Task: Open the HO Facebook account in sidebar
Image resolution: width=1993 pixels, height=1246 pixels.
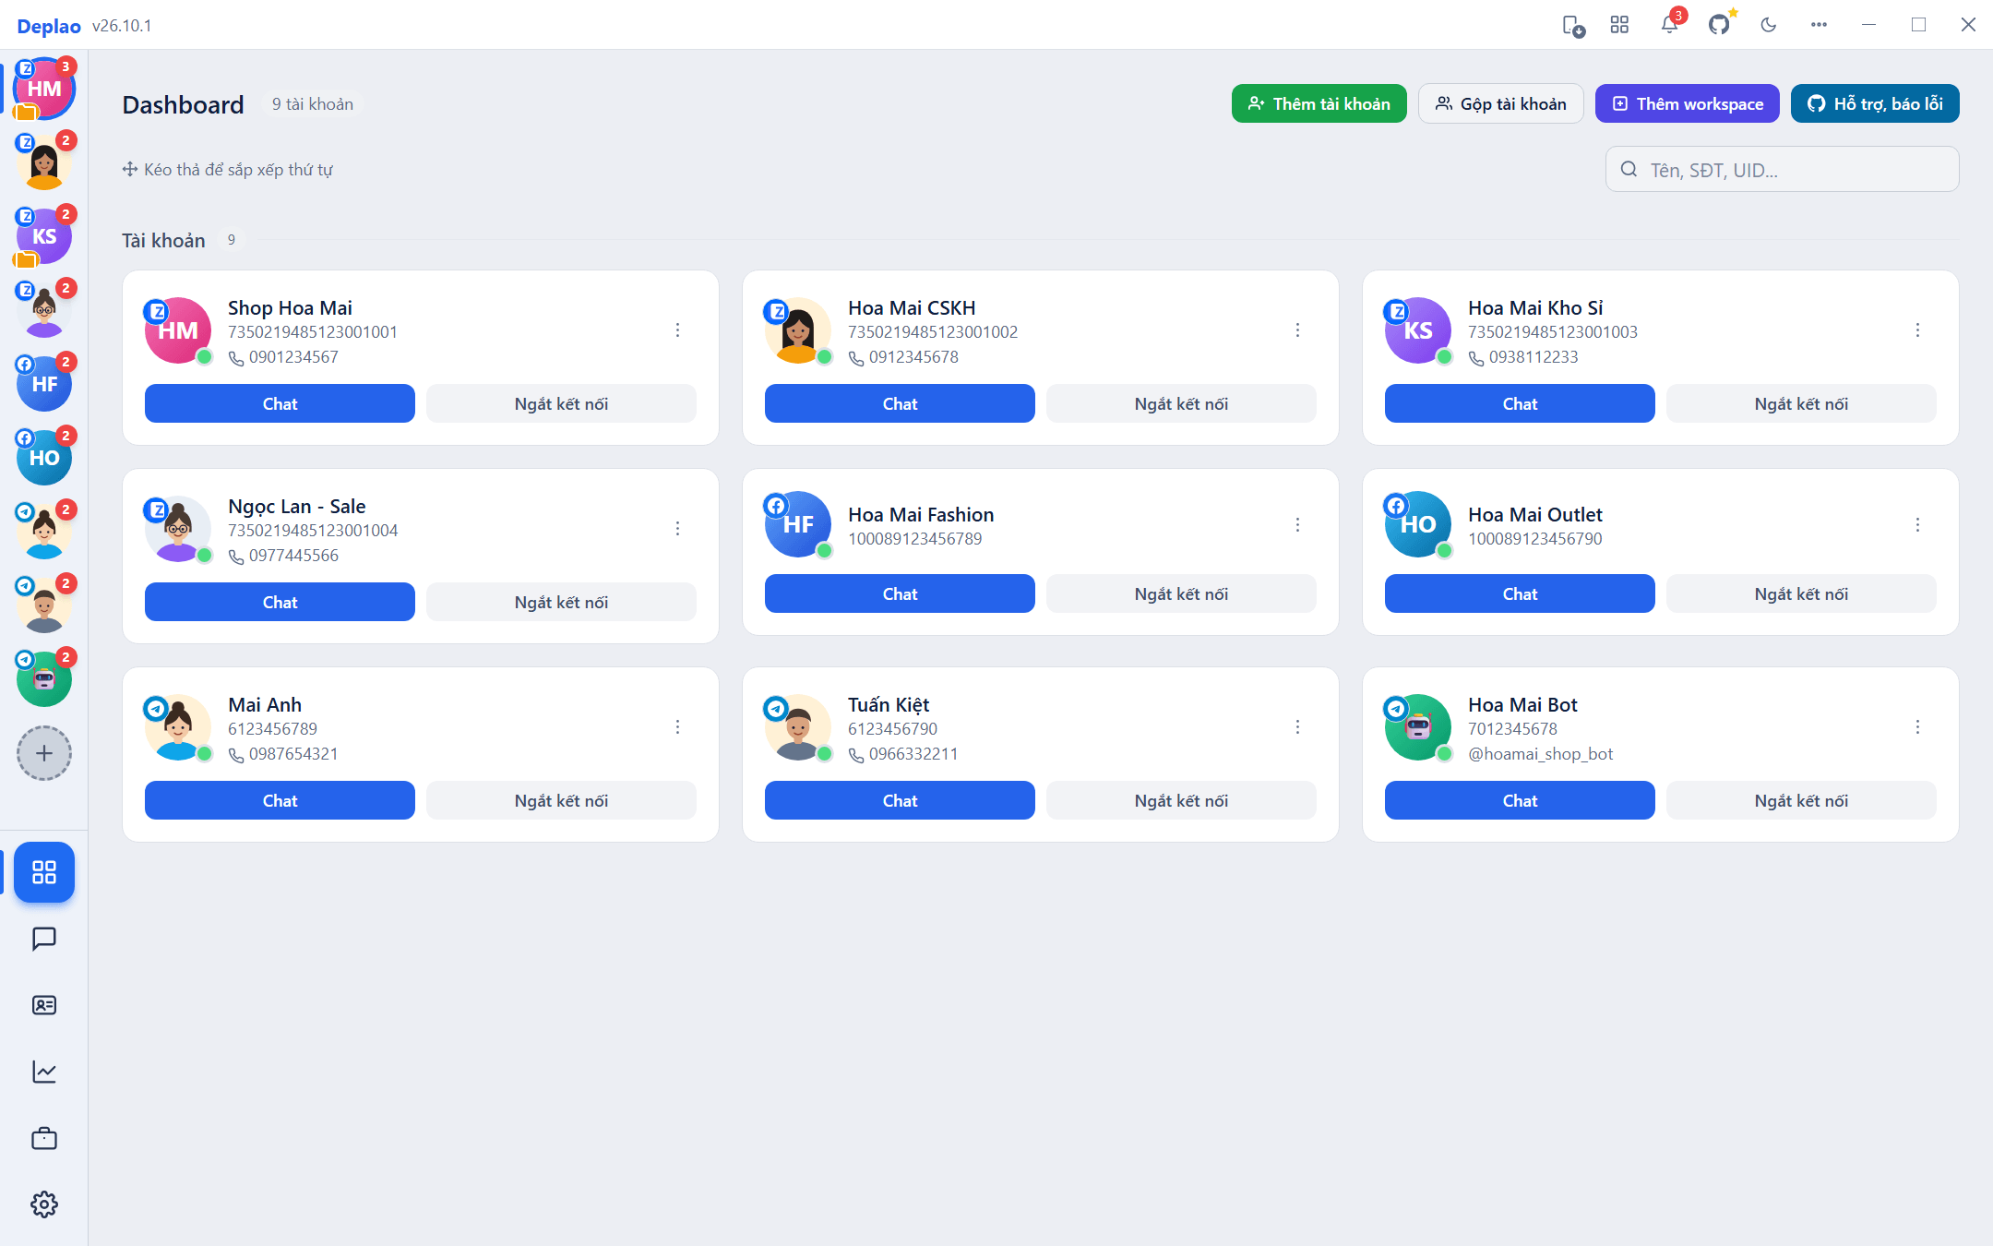Action: tap(44, 458)
